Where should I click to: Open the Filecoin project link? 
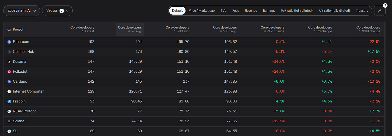pyautogui.click(x=19, y=101)
